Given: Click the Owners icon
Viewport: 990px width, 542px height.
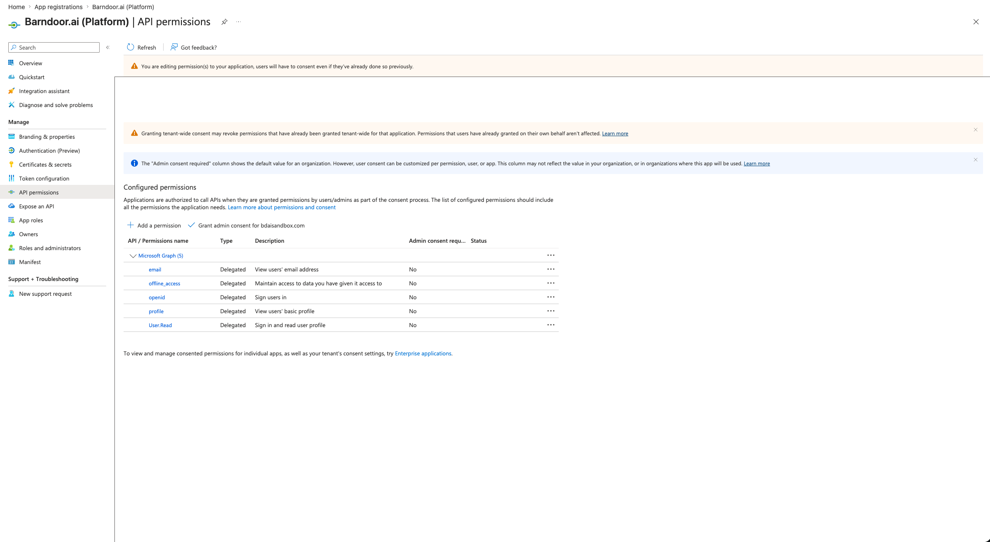Looking at the screenshot, I should point(11,234).
